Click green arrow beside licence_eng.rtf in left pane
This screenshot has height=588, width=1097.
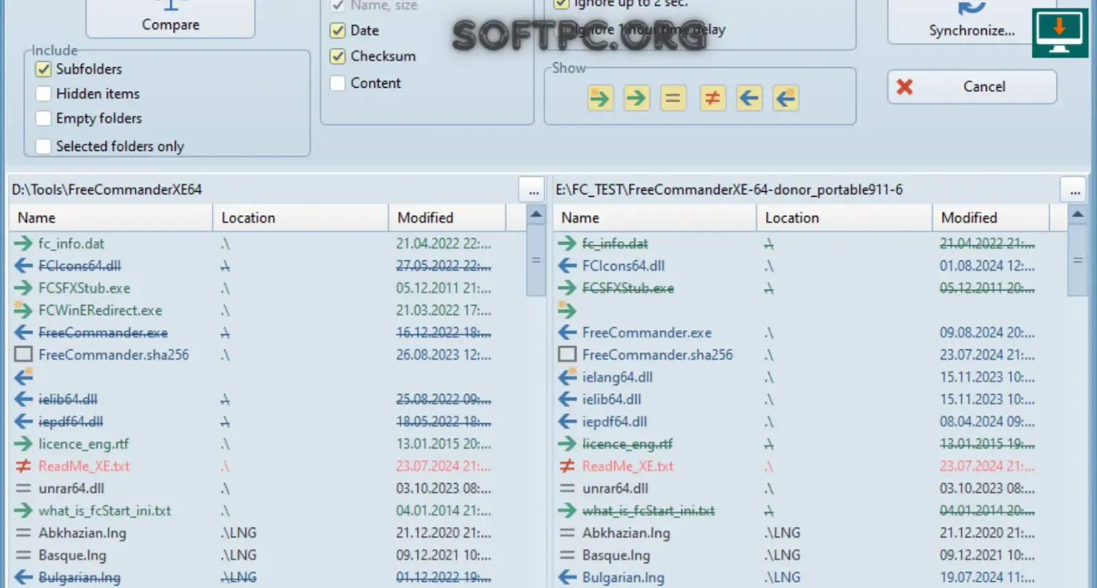(23, 443)
